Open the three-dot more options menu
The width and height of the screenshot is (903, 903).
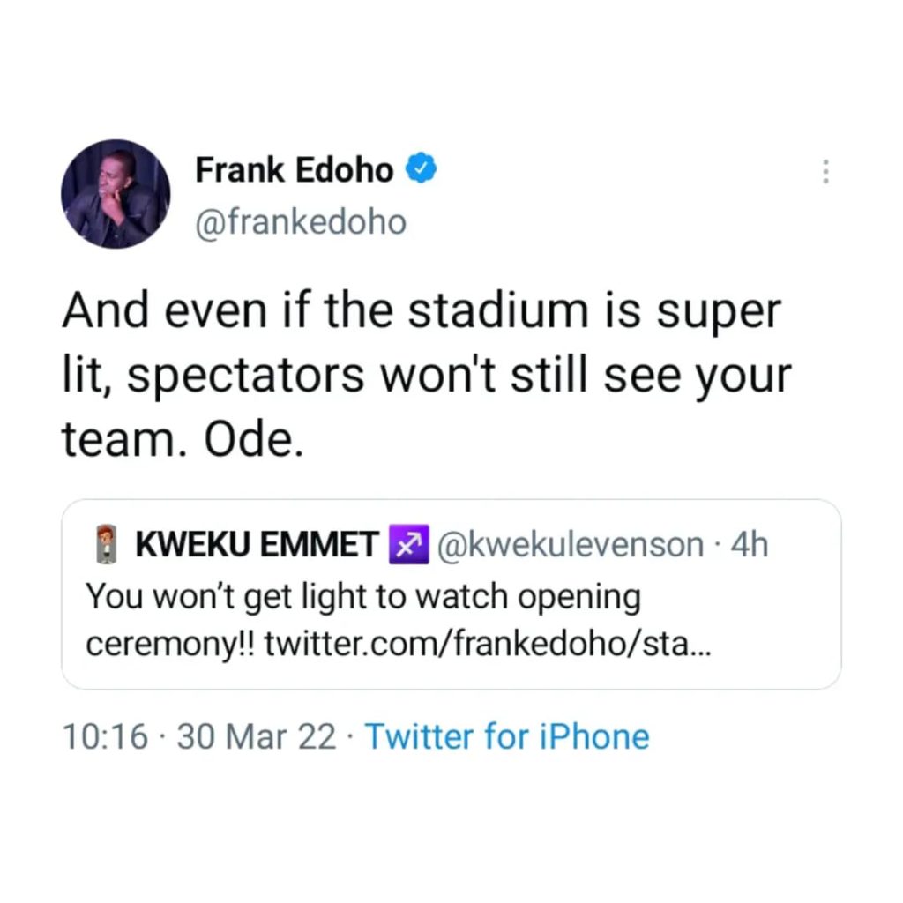click(825, 172)
